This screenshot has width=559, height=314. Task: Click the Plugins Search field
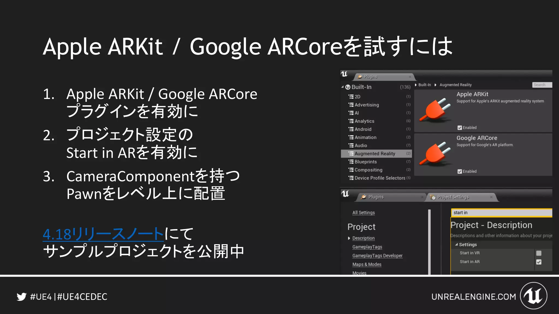tap(542, 85)
